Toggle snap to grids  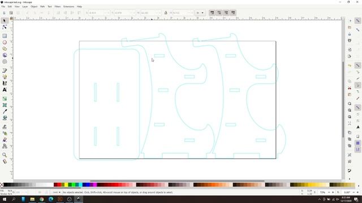click(357, 143)
